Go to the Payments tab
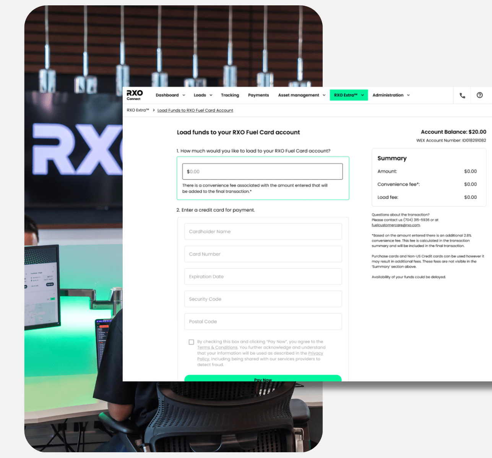492x458 pixels. pos(258,95)
